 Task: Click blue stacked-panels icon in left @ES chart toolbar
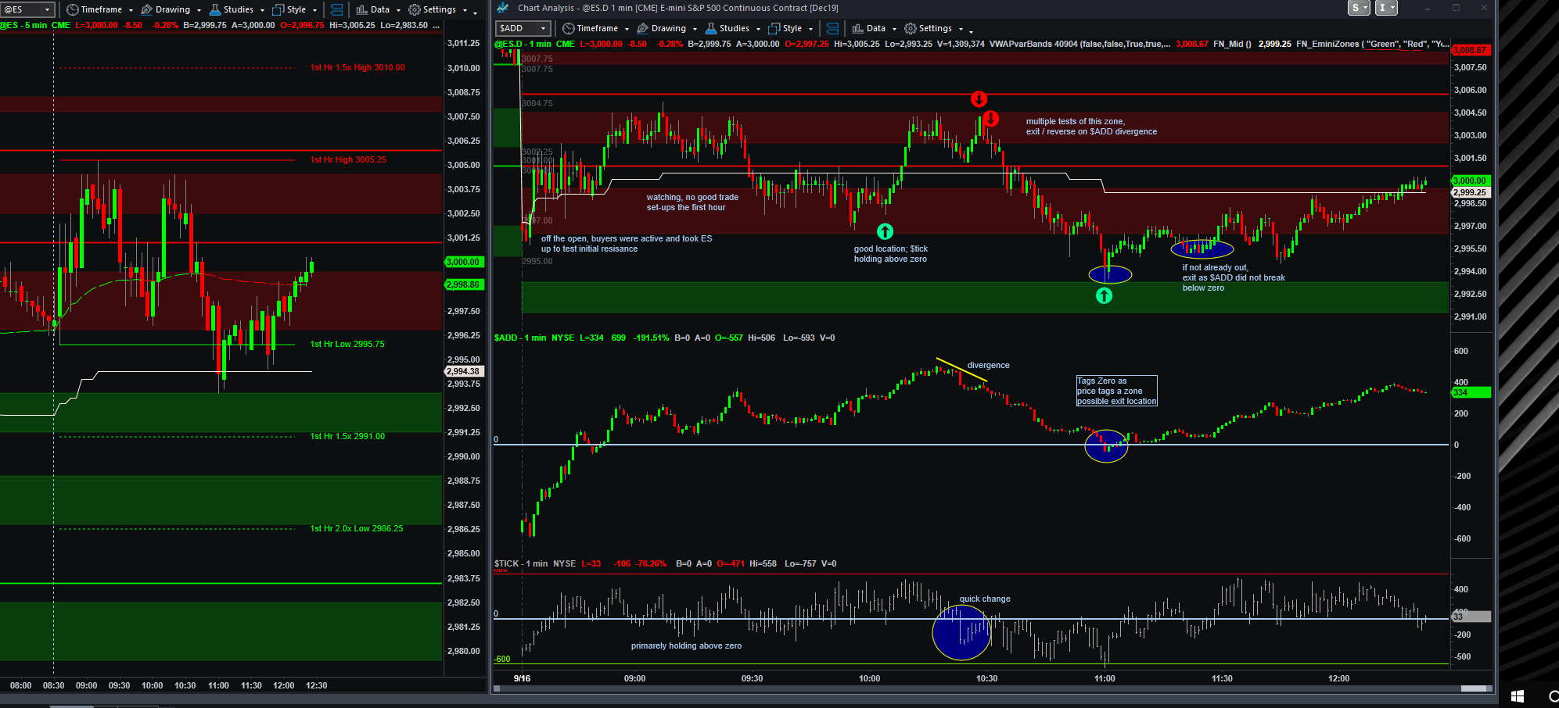coord(336,9)
